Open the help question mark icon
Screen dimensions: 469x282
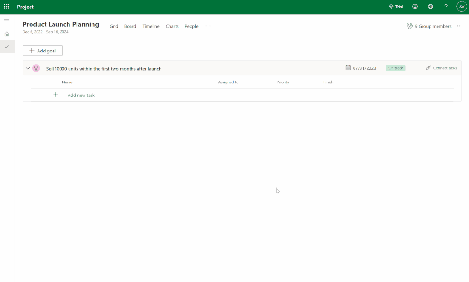click(x=446, y=7)
